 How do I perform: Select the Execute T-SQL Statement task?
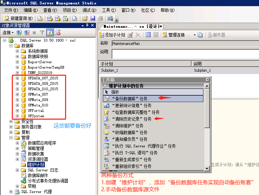(153, 153)
